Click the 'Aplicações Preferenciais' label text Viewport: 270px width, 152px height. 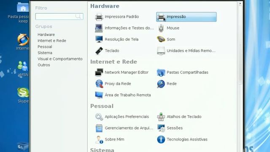pos(127,117)
